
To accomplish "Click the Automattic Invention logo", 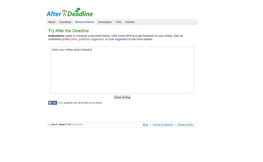I will click(66, 125).
